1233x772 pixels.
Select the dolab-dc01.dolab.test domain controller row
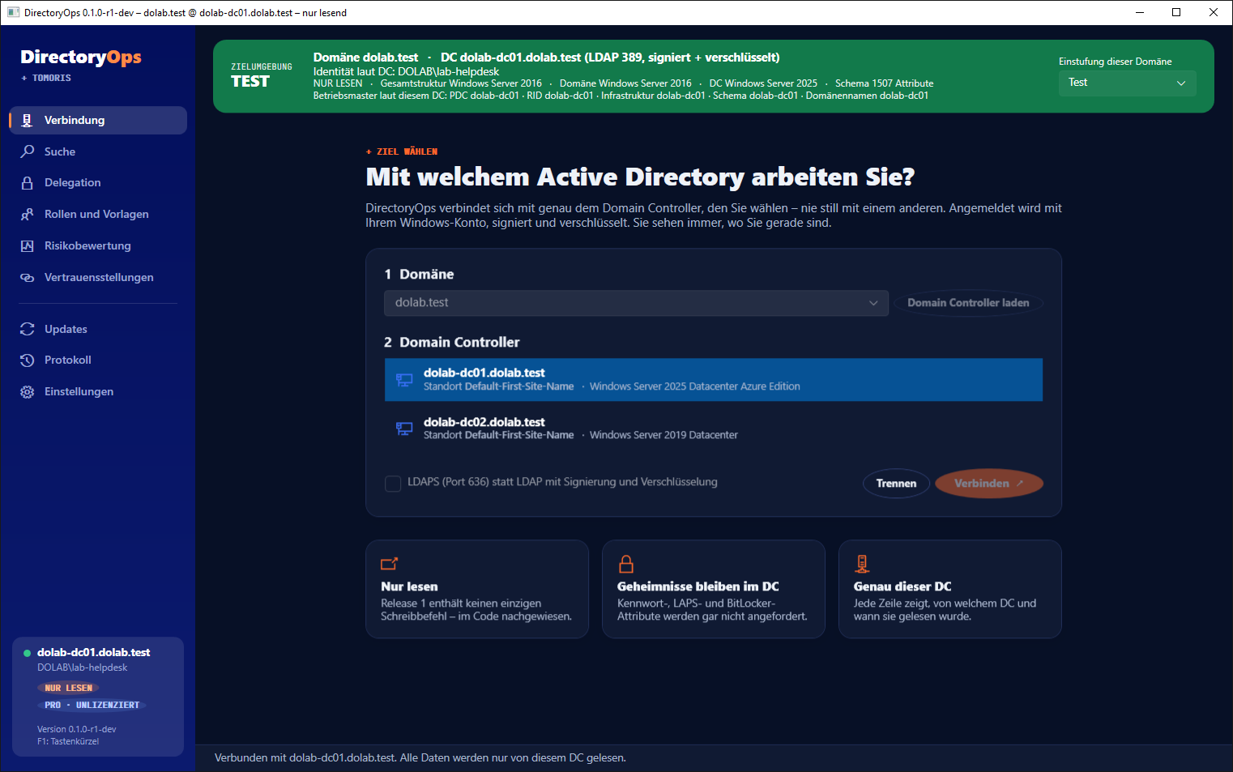coord(714,379)
